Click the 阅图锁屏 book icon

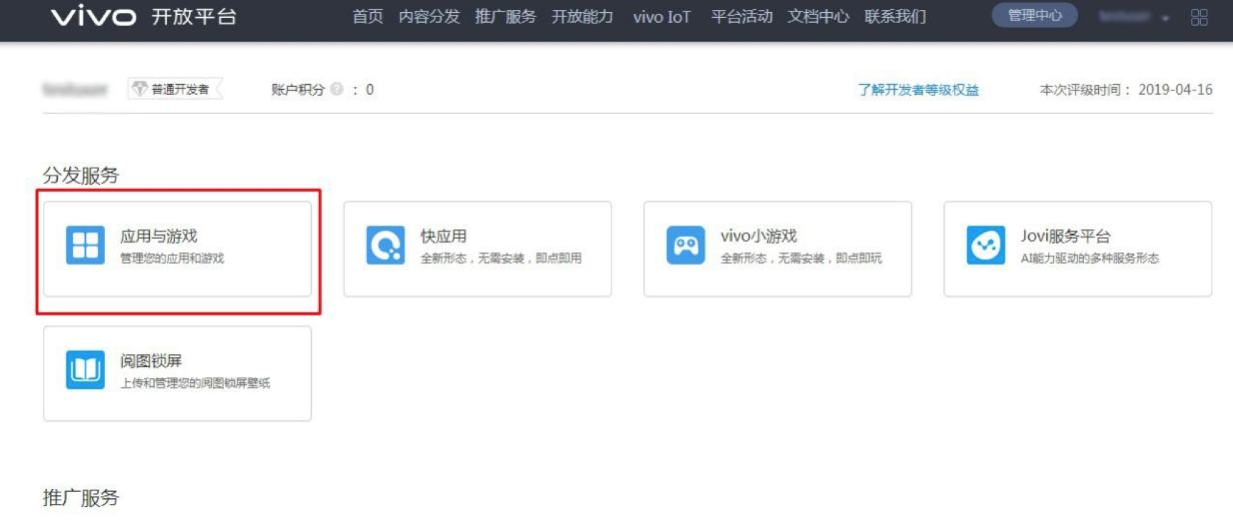click(x=85, y=370)
